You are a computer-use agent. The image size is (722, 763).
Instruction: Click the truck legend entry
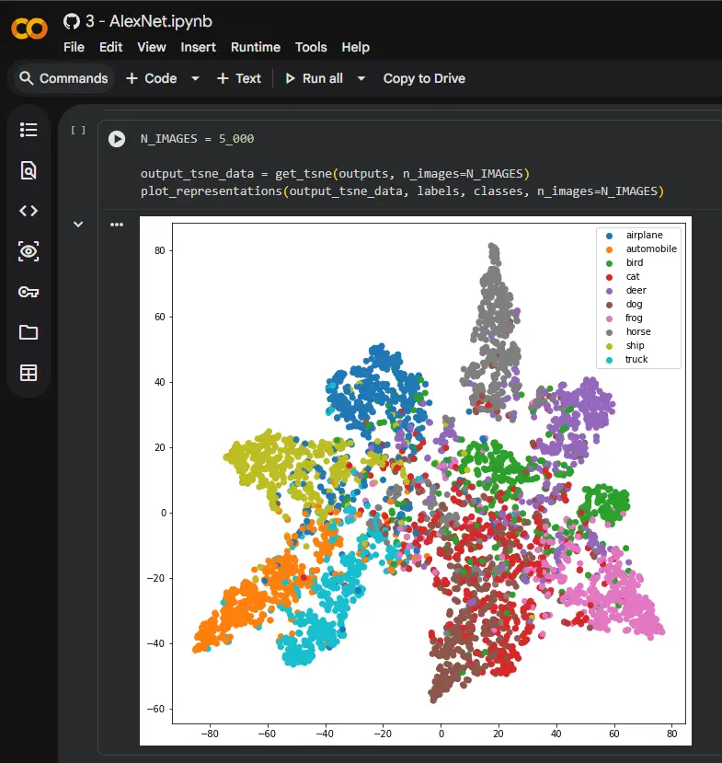point(626,359)
